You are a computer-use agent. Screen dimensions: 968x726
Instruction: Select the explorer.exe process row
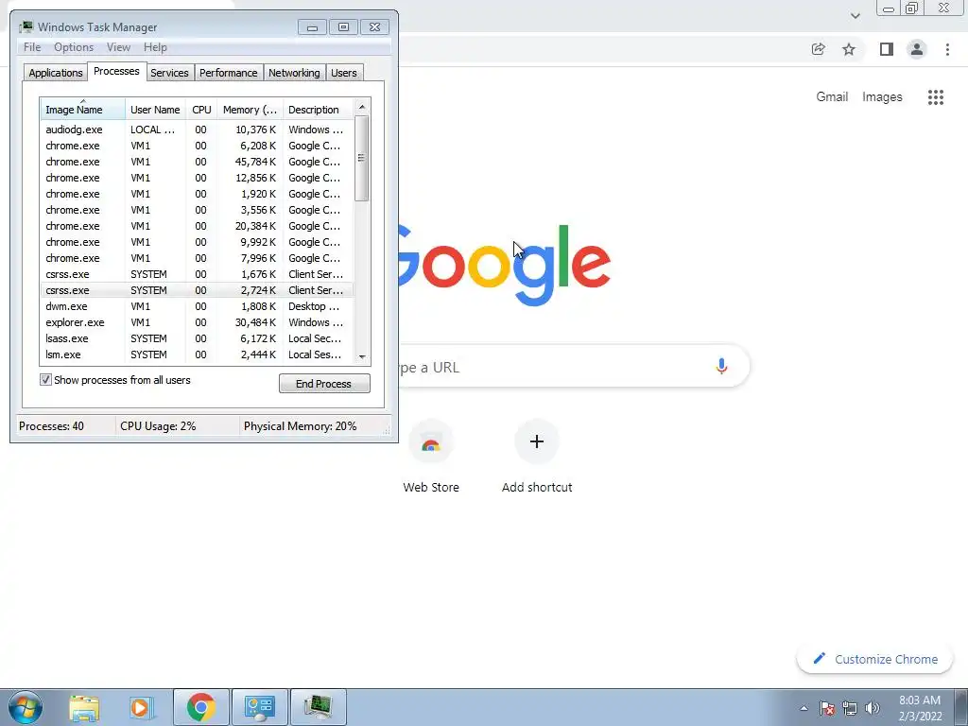(x=198, y=322)
